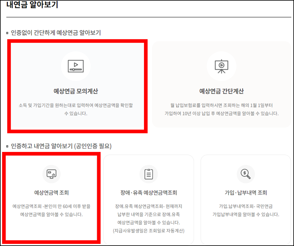Click the heading 인증하고 내연금 알아보기 (공인인증 필요)

61,146
